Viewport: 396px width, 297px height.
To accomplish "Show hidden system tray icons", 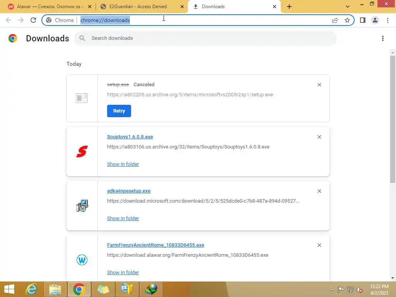I will [x=331, y=290].
